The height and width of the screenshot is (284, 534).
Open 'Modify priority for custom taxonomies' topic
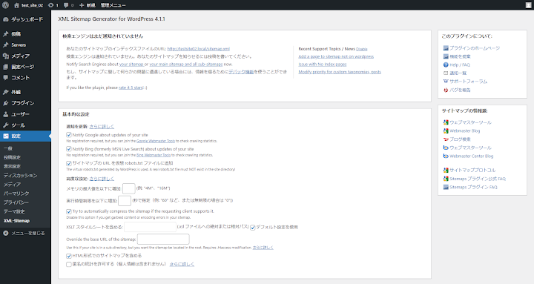tap(340, 72)
